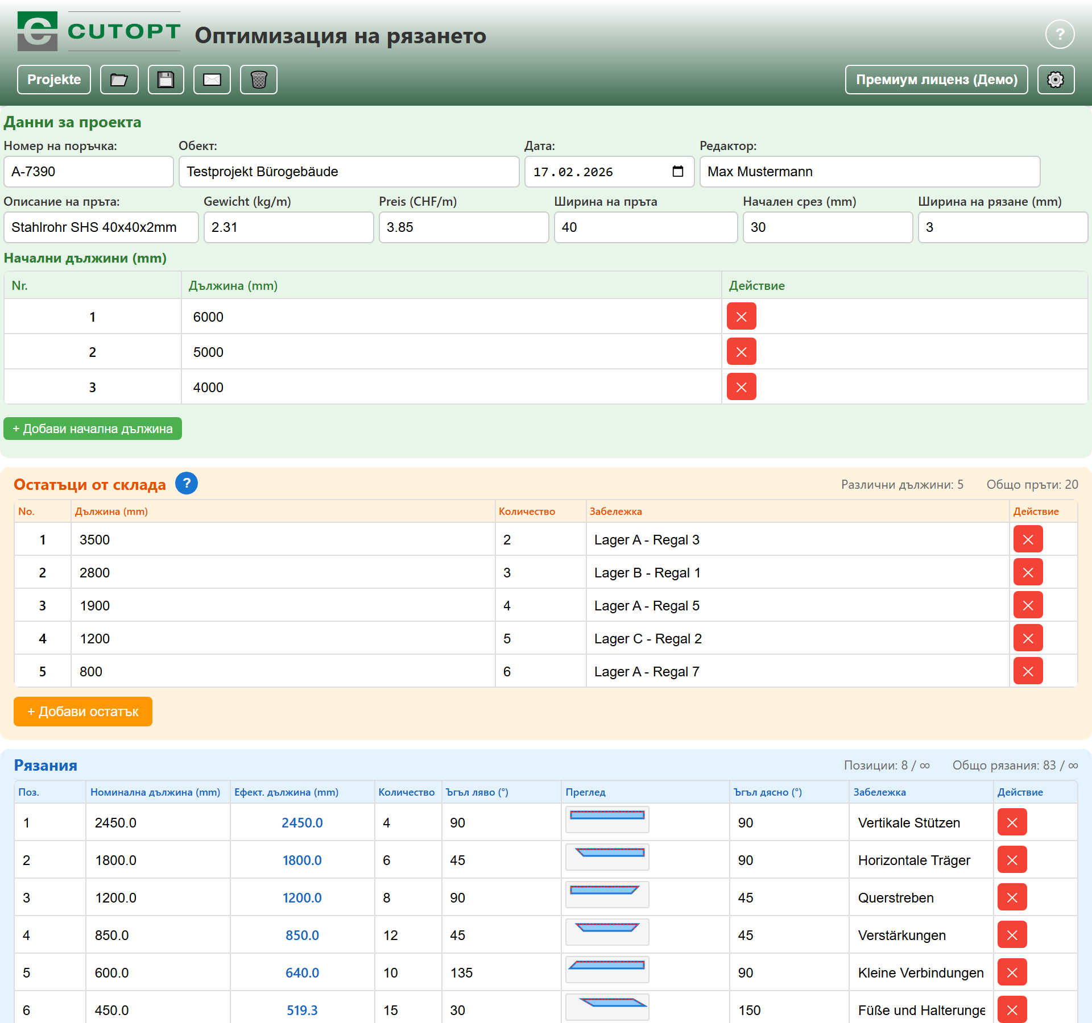The height and width of the screenshot is (1023, 1092).
Task: Click the starting length value 6000
Action: 208,317
